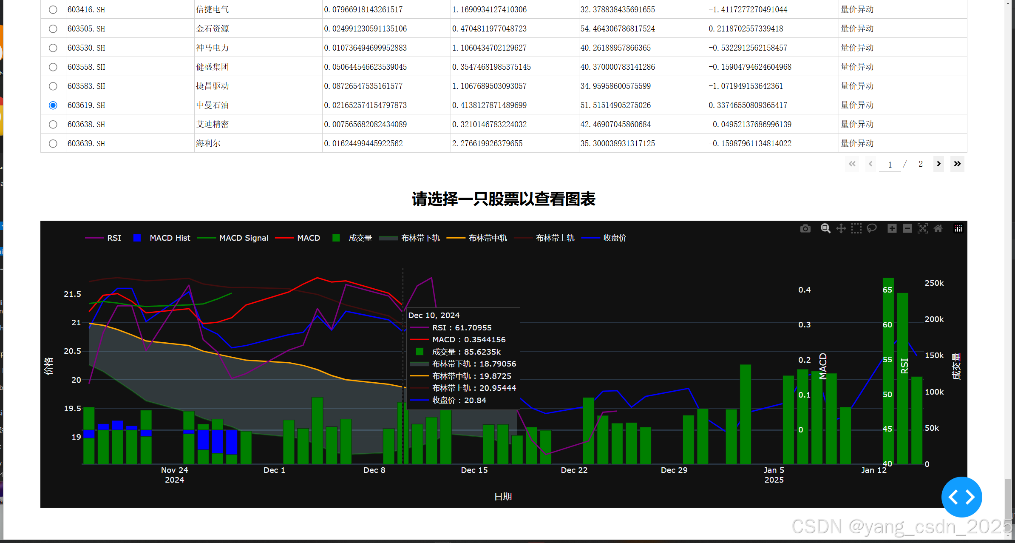The height and width of the screenshot is (543, 1015).
Task: Autoscale the chart axes
Action: click(x=922, y=229)
